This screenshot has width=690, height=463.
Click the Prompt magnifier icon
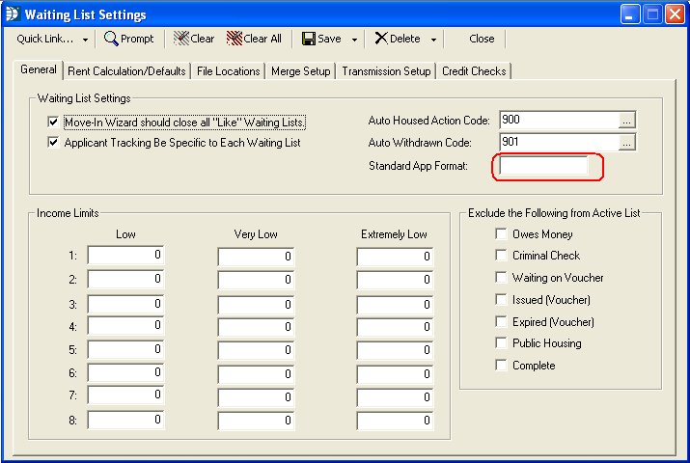111,39
